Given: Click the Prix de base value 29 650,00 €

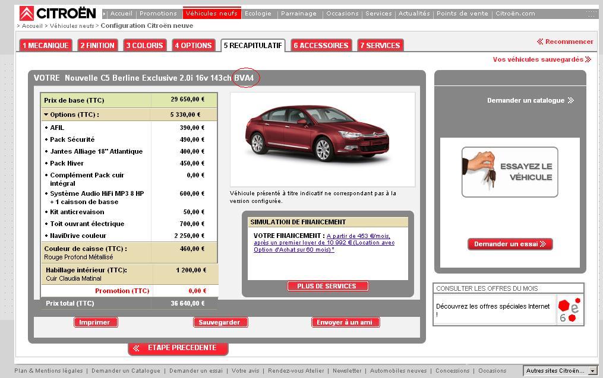Looking at the screenshot, I should click(188, 100).
